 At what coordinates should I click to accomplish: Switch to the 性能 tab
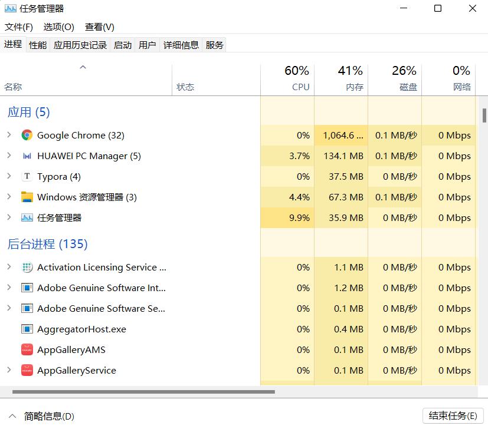pyautogui.click(x=37, y=44)
